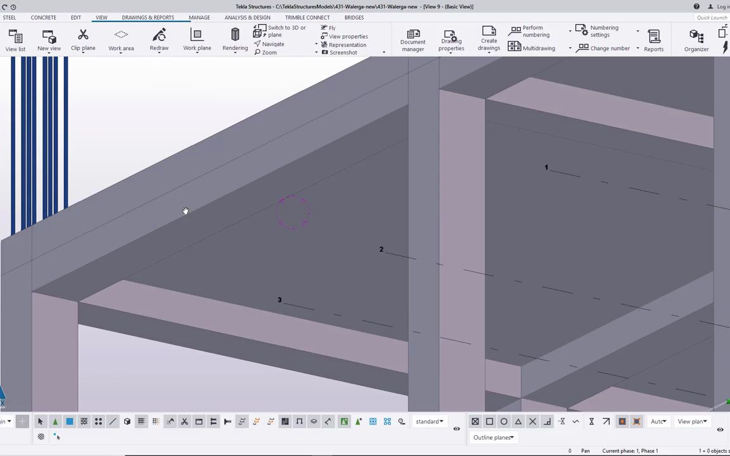Click 'Current phase: 1, Phase 1' in status bar
Image resolution: width=730 pixels, height=456 pixels.
pos(631,451)
